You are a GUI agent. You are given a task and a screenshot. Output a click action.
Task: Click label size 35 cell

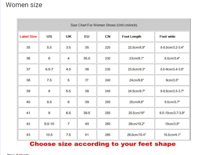pos(28,47)
